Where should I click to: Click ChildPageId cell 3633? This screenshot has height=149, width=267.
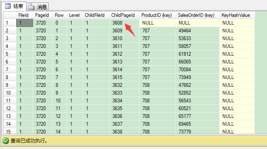click(124, 93)
